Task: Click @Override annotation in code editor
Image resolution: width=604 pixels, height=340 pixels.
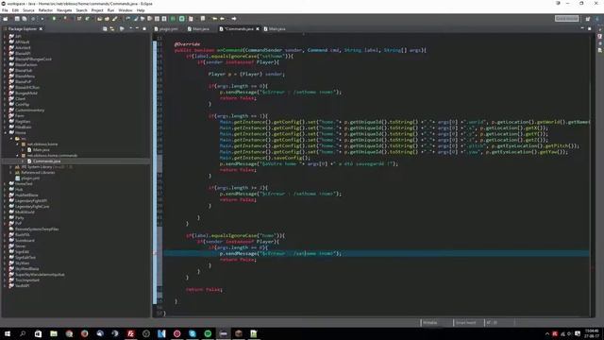Action: pyautogui.click(x=187, y=44)
